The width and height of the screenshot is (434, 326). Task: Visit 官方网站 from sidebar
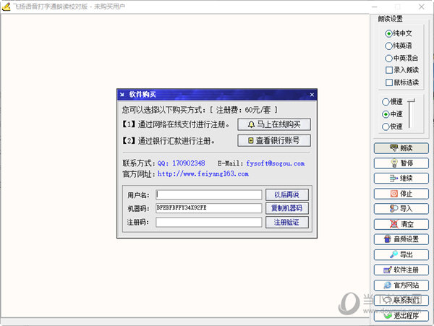[401, 285]
